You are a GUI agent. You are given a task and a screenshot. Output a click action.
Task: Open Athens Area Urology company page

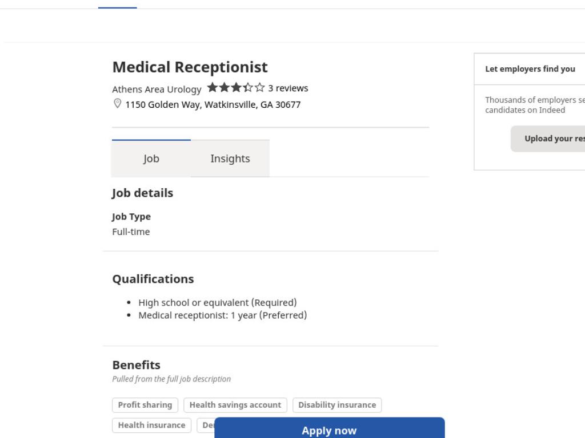tap(157, 90)
